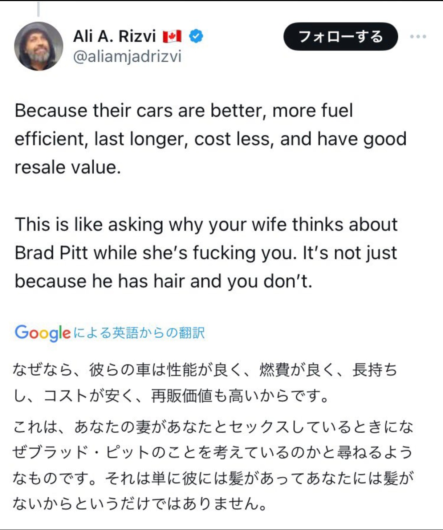Click the paragraph starting 'This is like asking'
Image resolution: width=443 pixels, height=530 pixels.
[x=206, y=253]
